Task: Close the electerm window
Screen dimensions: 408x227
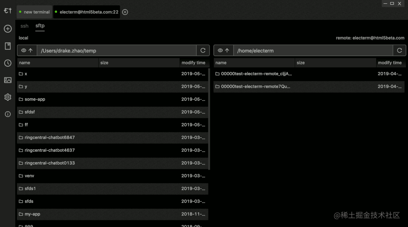Action: point(399,3)
